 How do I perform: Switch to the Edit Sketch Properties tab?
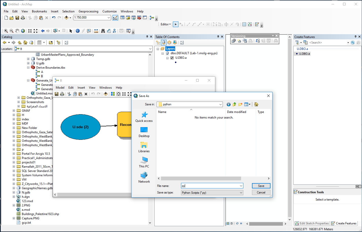coord(312,223)
